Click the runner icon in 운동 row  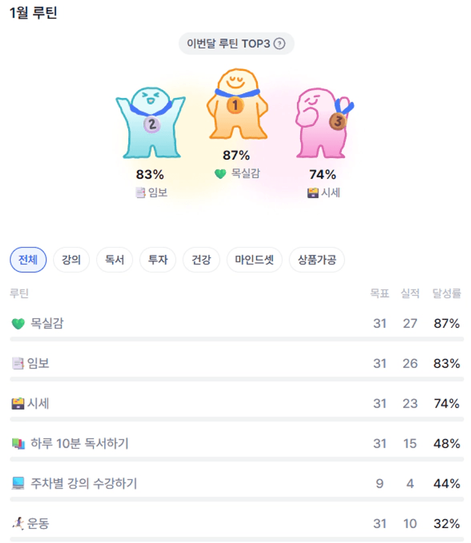18,524
